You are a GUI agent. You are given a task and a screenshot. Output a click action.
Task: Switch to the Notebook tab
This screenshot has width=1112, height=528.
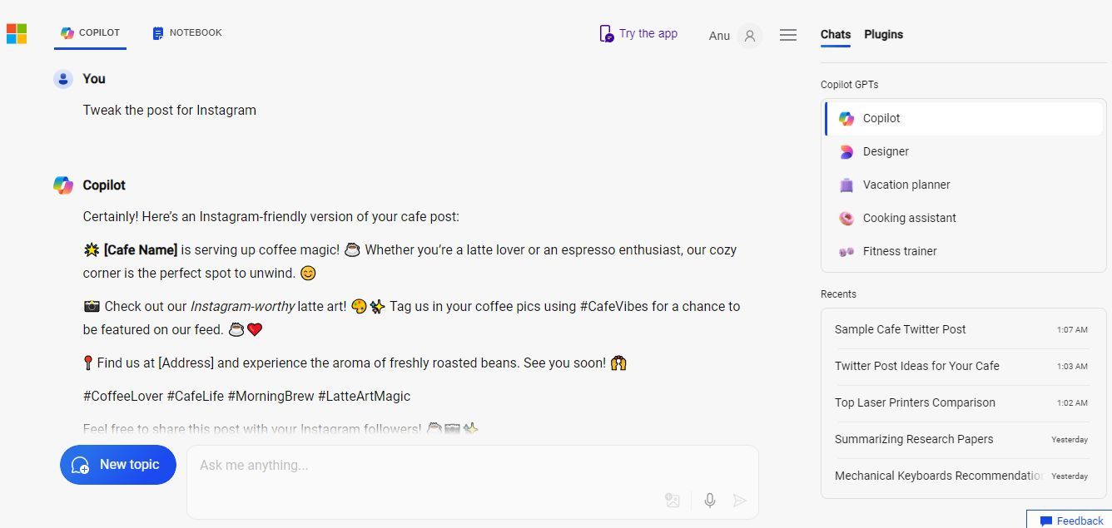187,33
